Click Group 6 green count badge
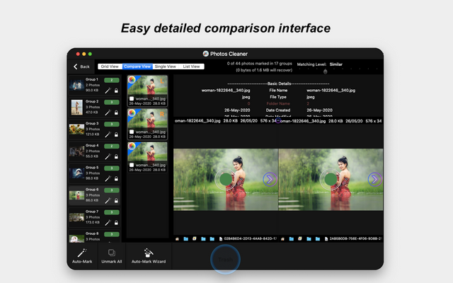453x283 pixels. [x=112, y=190]
